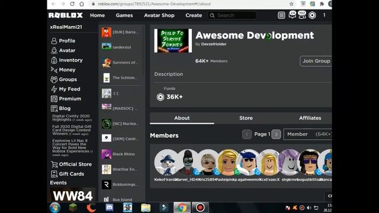Screen dimensions: 379x213
Task: Open the chat list icon in header
Action: 281,15
